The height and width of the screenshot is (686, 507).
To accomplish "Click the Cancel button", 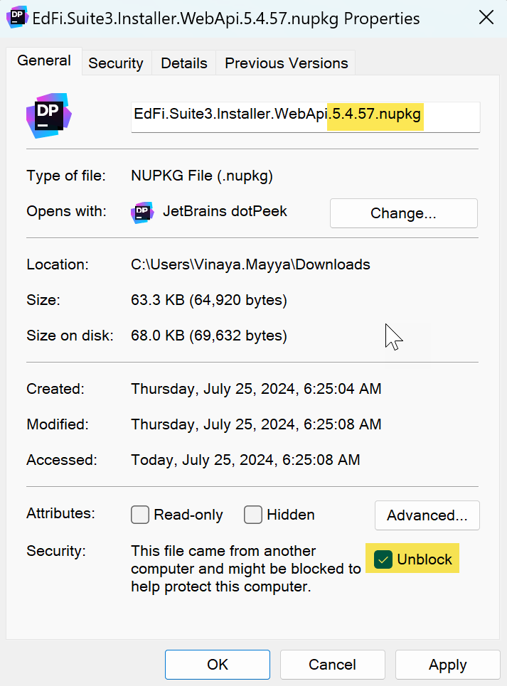I will (x=332, y=665).
